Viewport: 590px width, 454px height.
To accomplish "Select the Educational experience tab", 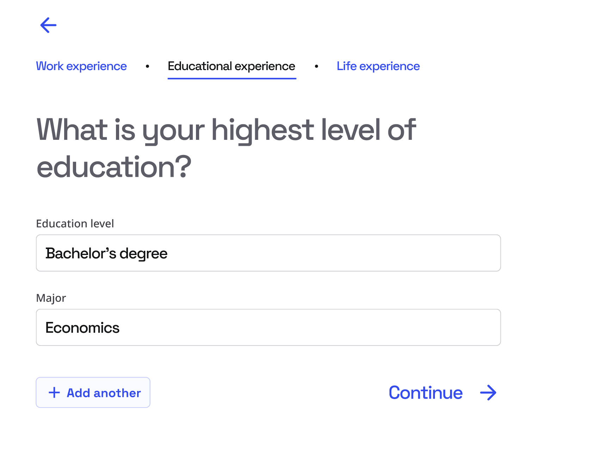I will click(x=231, y=66).
